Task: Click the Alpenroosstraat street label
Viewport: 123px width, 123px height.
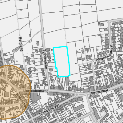Action: coord(105,53)
